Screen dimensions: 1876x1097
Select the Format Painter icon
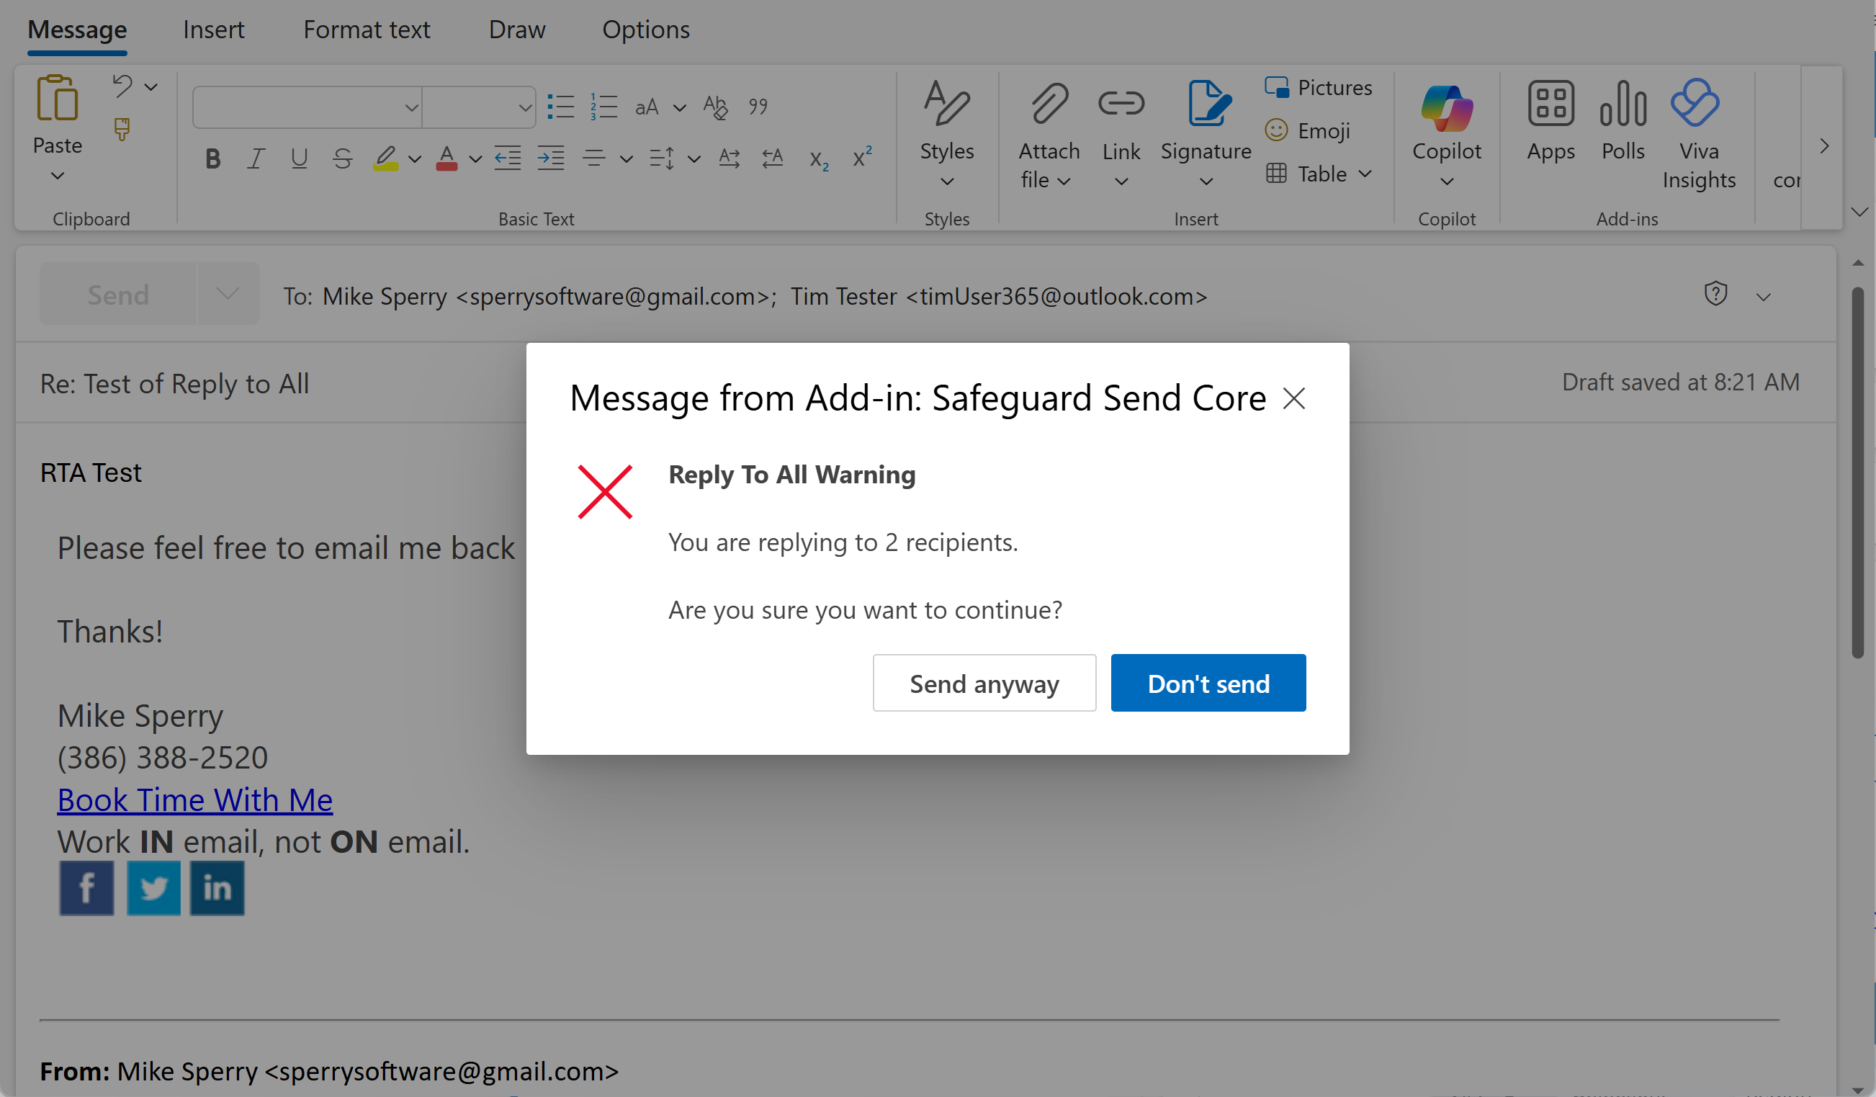122,130
